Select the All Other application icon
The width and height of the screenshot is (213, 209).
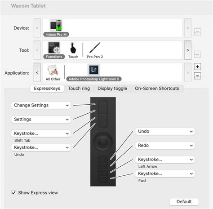(x=53, y=70)
